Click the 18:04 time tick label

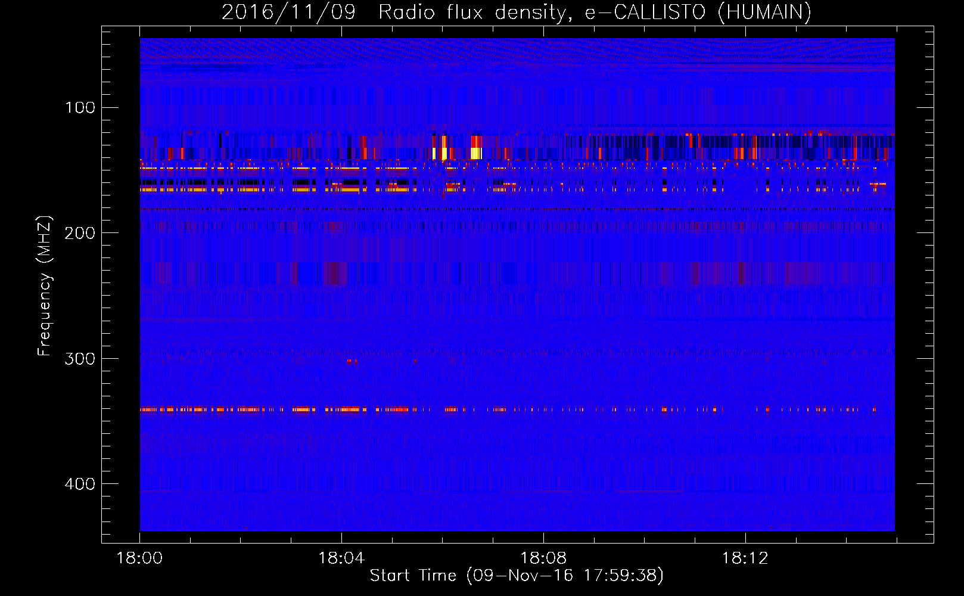[341, 558]
